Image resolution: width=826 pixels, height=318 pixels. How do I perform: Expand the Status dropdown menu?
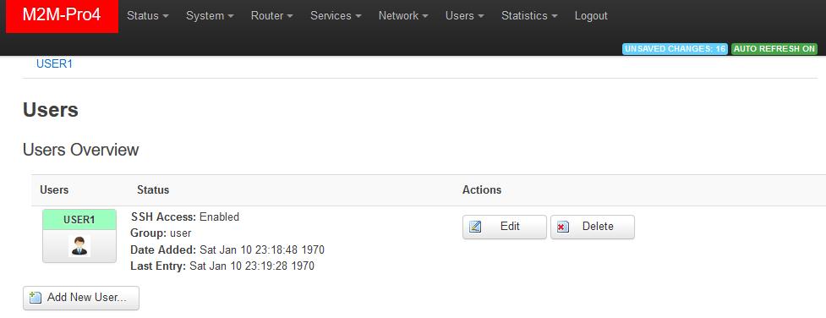pos(147,16)
